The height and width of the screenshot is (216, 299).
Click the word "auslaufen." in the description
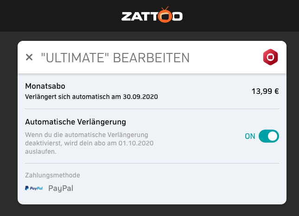pyautogui.click(x=41, y=151)
